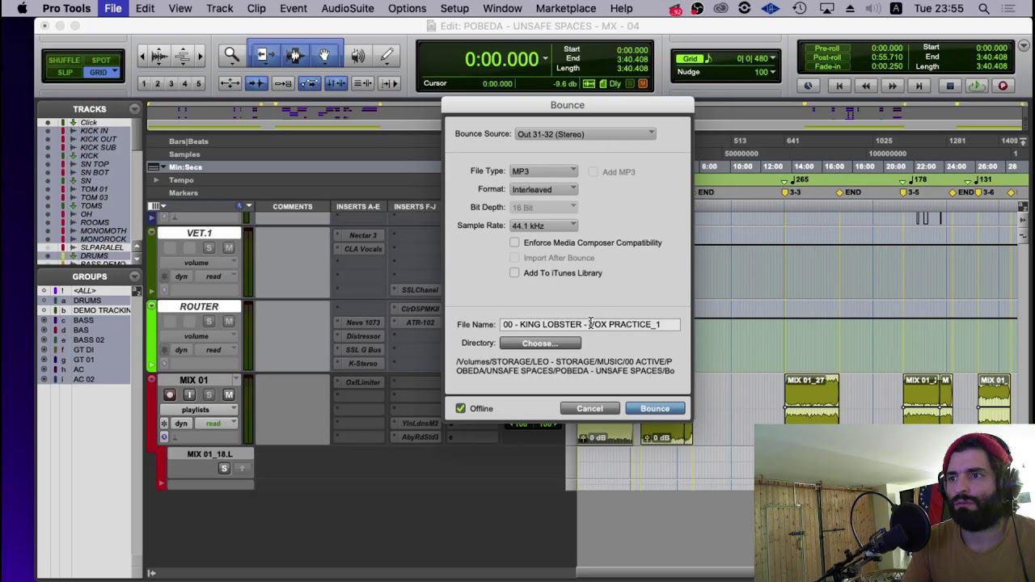The image size is (1035, 582).
Task: Open the GROUPS list popup menu
Action: [x=134, y=276]
